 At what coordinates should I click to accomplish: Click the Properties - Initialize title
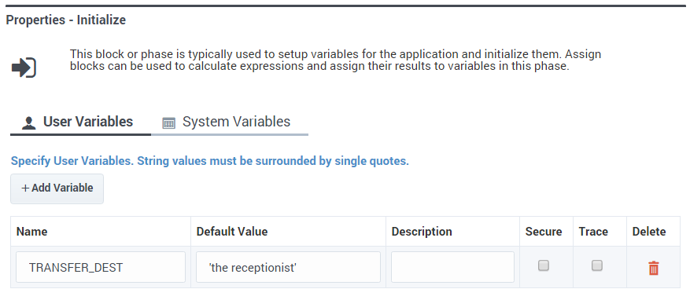66,20
